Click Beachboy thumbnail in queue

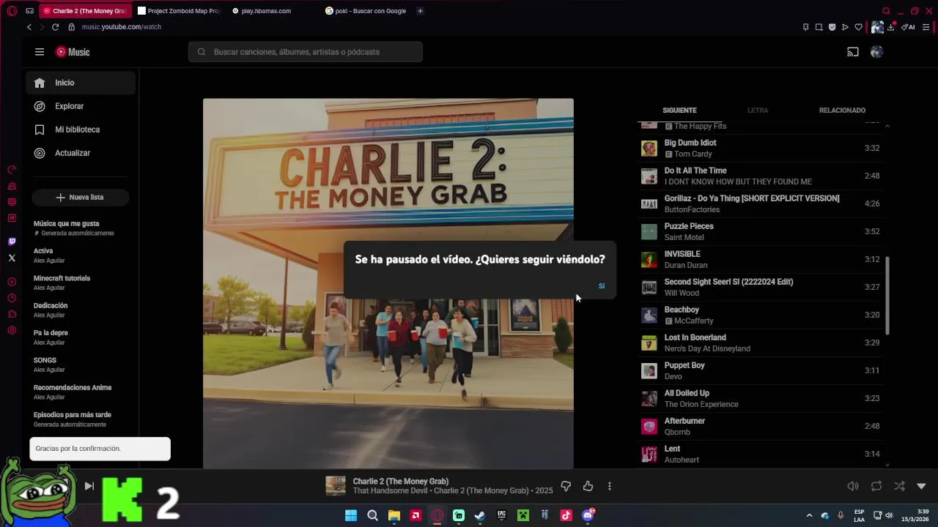click(x=649, y=315)
